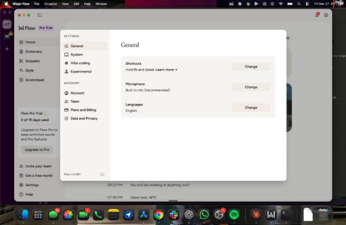Viewport: 346px width, 225px height.
Task: Open Messages from the dock
Action: coord(53,214)
